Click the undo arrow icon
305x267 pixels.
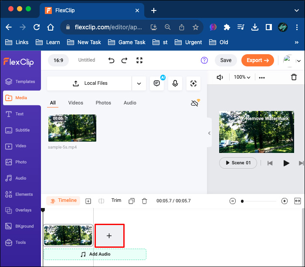112,60
